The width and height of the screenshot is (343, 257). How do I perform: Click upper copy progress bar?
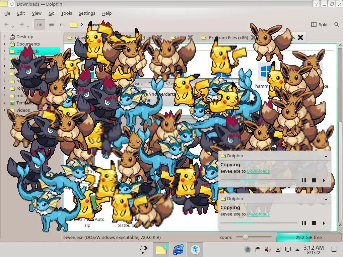[x=259, y=180]
